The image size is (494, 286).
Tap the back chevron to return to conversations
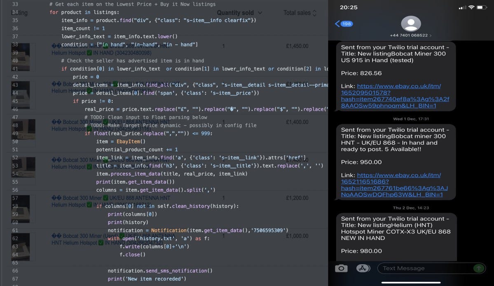tap(337, 24)
